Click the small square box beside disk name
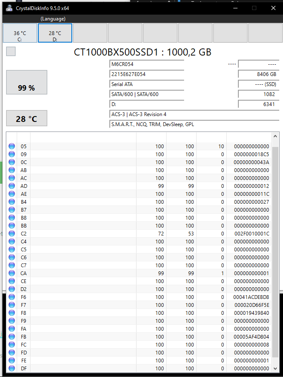 point(11,51)
